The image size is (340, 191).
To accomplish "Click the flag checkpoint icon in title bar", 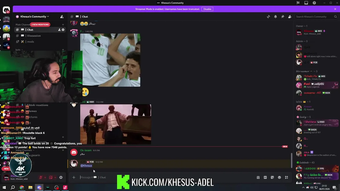I will pyautogui.click(x=298, y=3).
